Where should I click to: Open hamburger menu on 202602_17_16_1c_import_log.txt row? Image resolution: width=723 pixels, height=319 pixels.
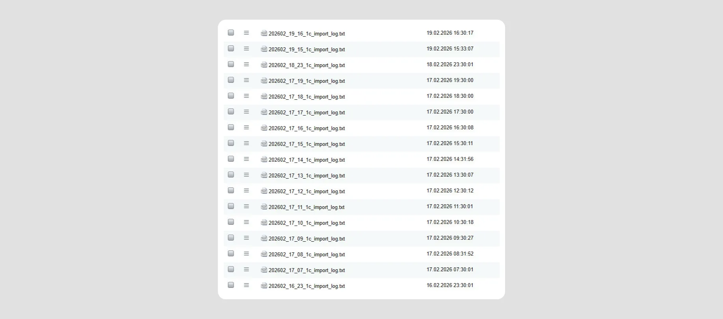click(x=246, y=128)
